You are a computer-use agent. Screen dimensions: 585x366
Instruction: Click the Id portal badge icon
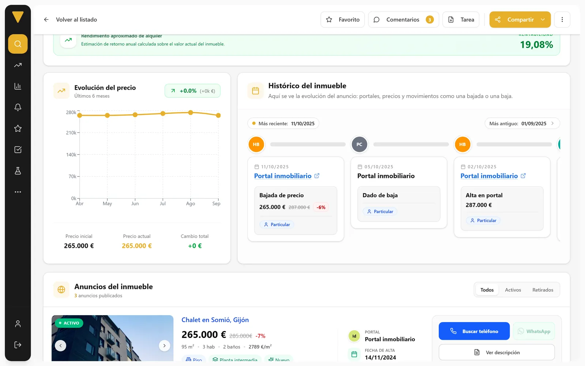pyautogui.click(x=354, y=336)
